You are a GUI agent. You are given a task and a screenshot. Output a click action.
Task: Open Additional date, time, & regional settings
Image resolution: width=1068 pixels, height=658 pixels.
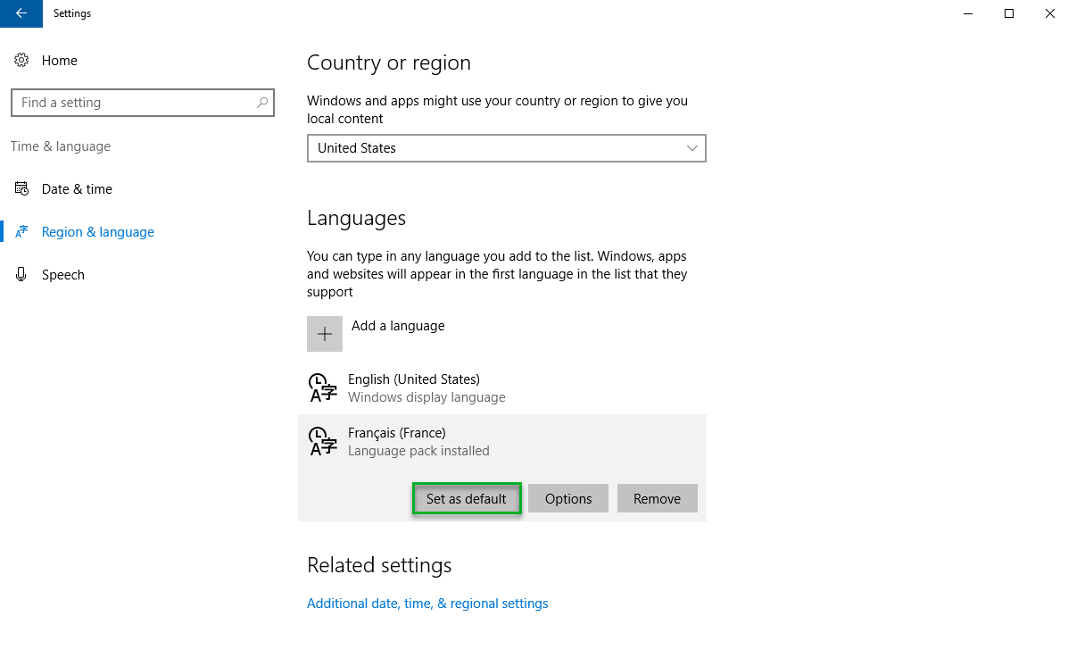pyautogui.click(x=427, y=604)
